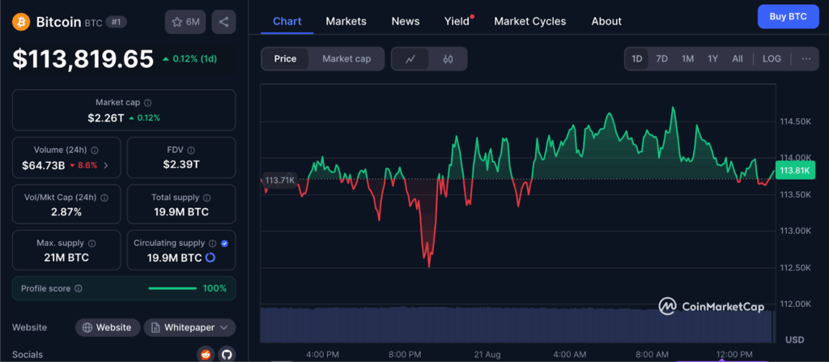Open the Website link button
This screenshot has height=362, width=829.
click(107, 327)
